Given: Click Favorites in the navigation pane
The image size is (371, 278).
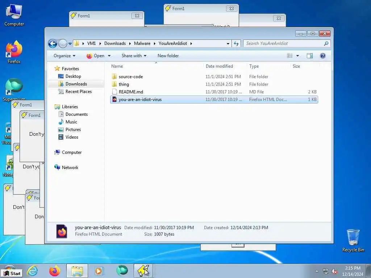Looking at the screenshot, I should tap(70, 68).
